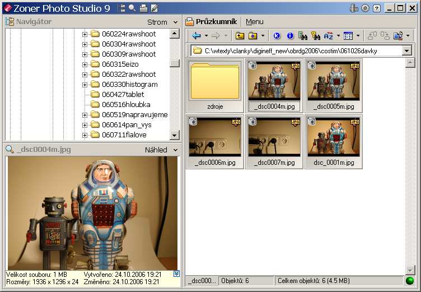
Task: Click the Náhled magnifier icon
Action: coord(10,149)
